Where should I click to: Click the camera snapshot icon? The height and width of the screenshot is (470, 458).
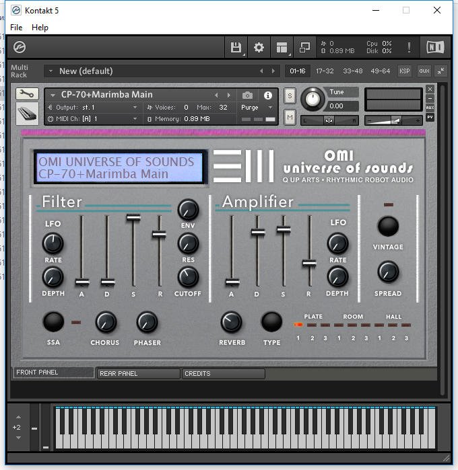248,95
